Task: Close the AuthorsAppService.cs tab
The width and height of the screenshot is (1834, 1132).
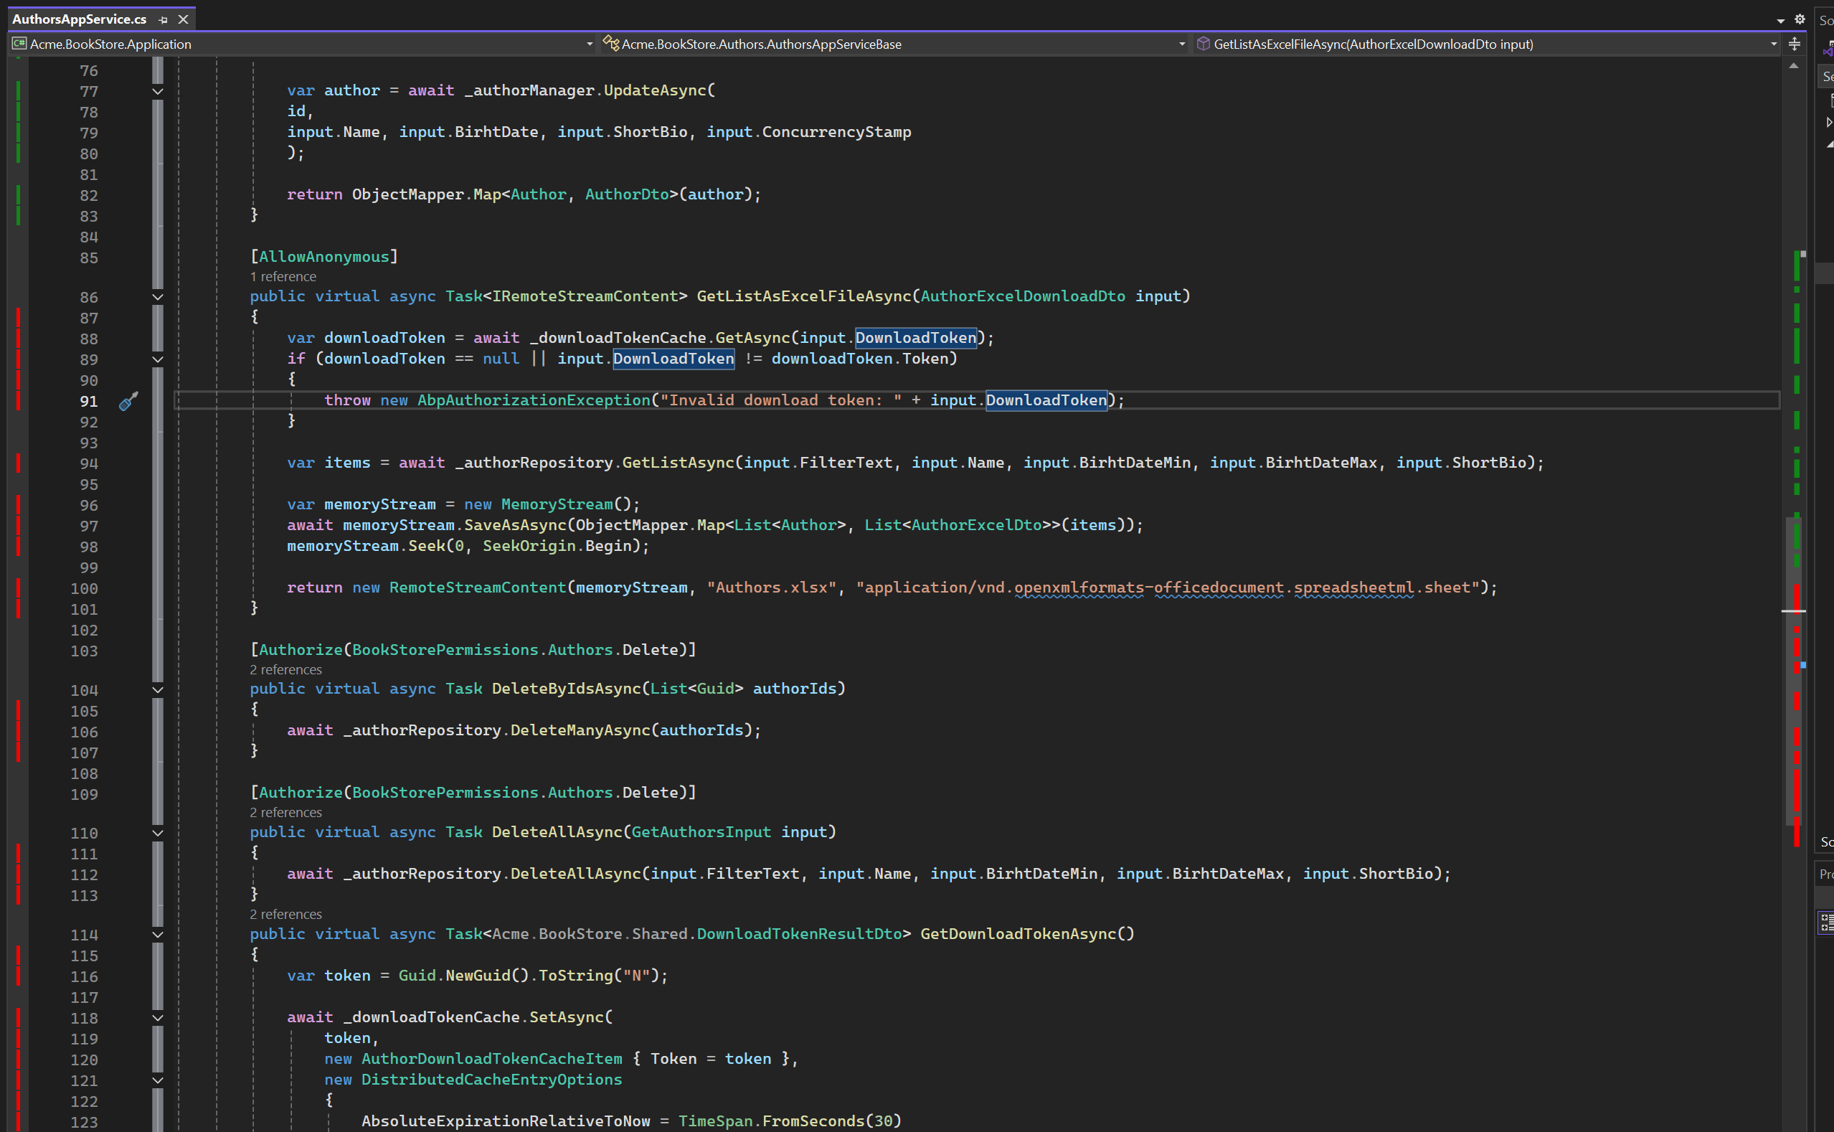Action: click(x=183, y=19)
